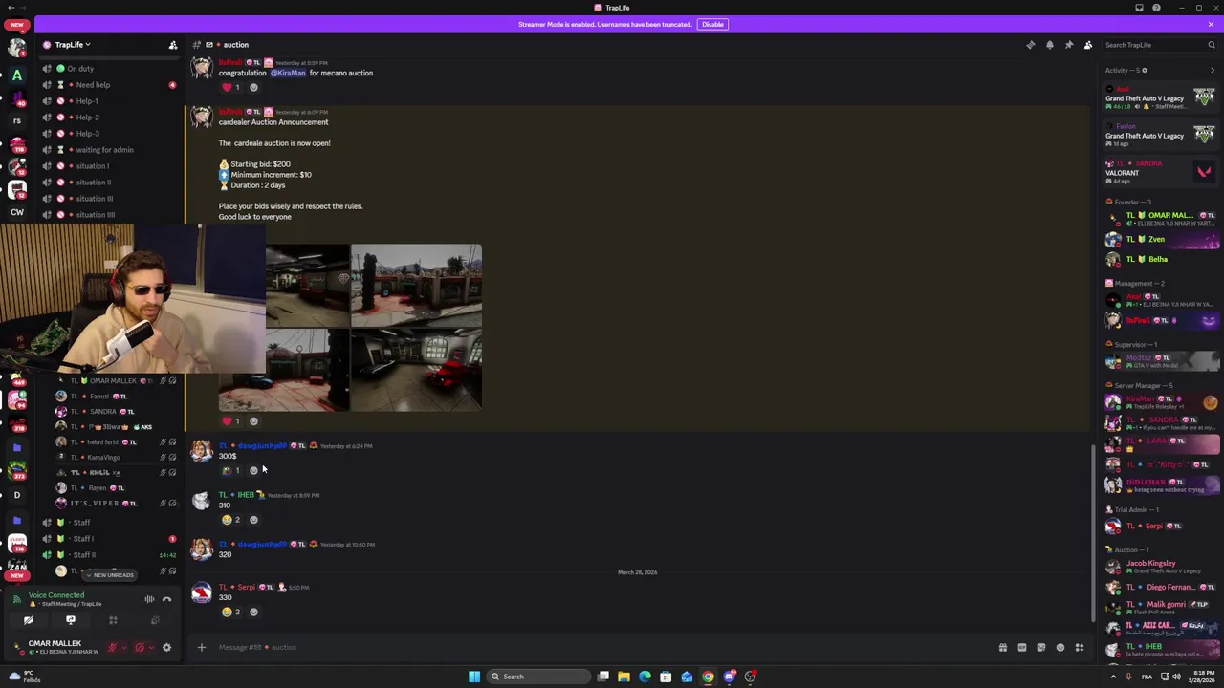Open member Belha in Founder list
Screen dimensions: 1224x688
tap(1160, 259)
